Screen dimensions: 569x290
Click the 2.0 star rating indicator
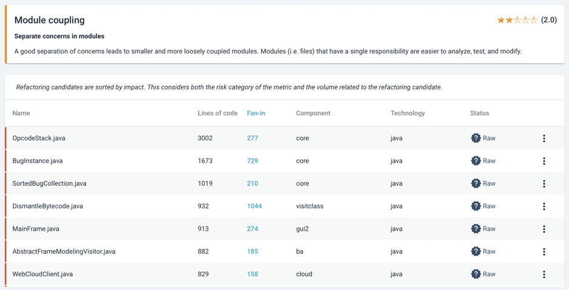click(527, 21)
